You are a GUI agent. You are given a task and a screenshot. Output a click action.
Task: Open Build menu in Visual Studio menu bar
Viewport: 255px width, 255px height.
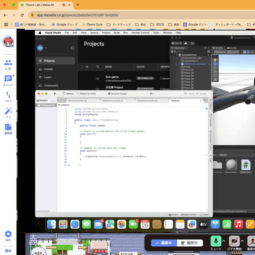pos(117,33)
